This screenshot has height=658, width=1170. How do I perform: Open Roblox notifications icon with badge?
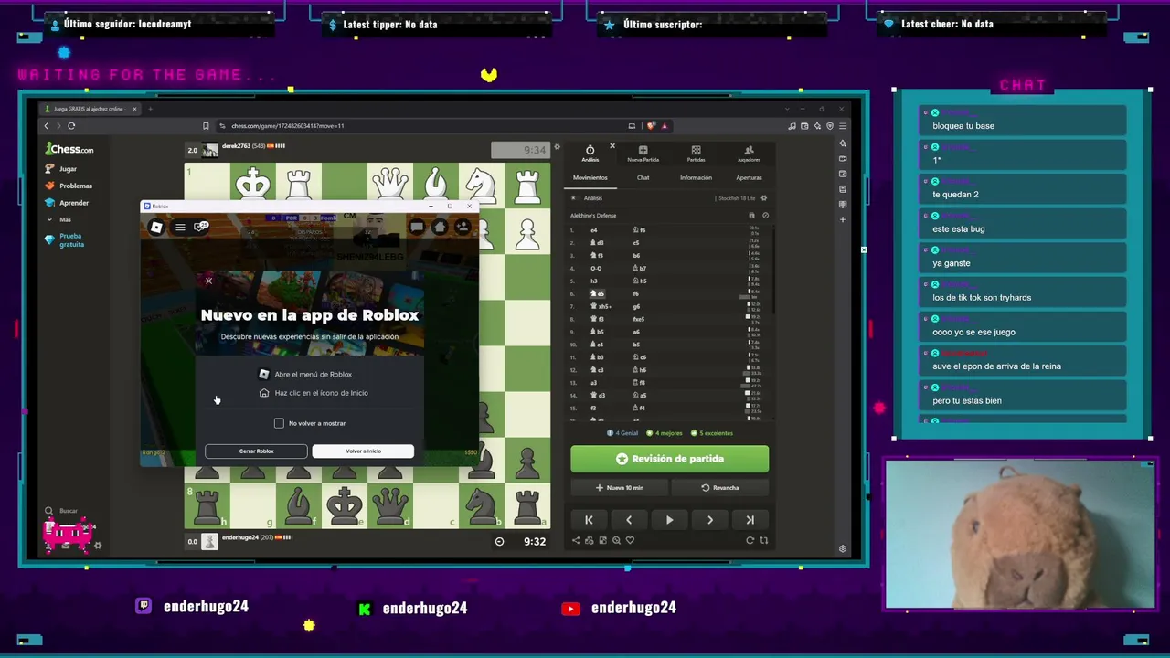point(200,227)
